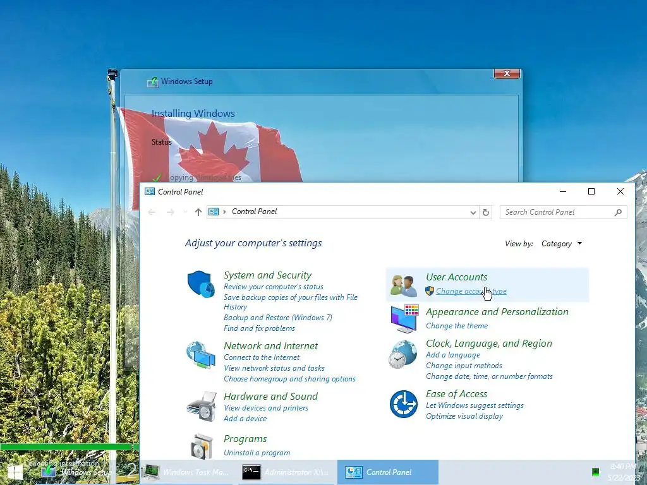Open the Appearance and Personalization monitor icon
This screenshot has height=485, width=647.
coord(404,318)
